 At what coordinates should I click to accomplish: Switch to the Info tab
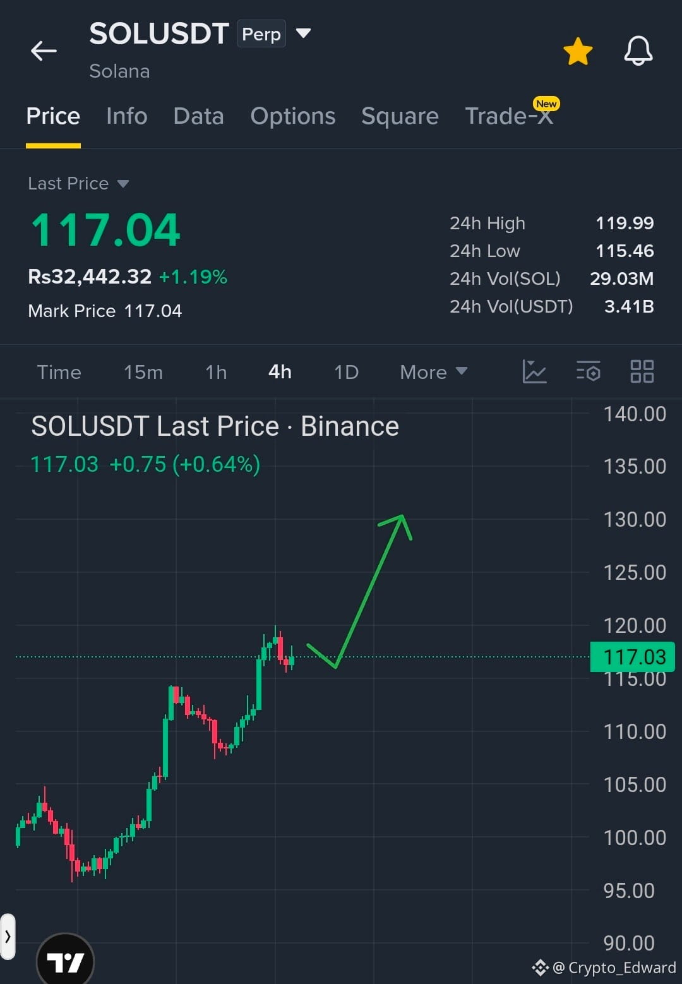[127, 116]
